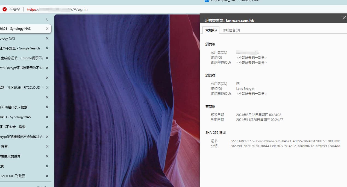Image resolution: width=347 pixels, height=187 pixels.
Task: Close the 看更大的世界 tab
Action: coord(47,156)
